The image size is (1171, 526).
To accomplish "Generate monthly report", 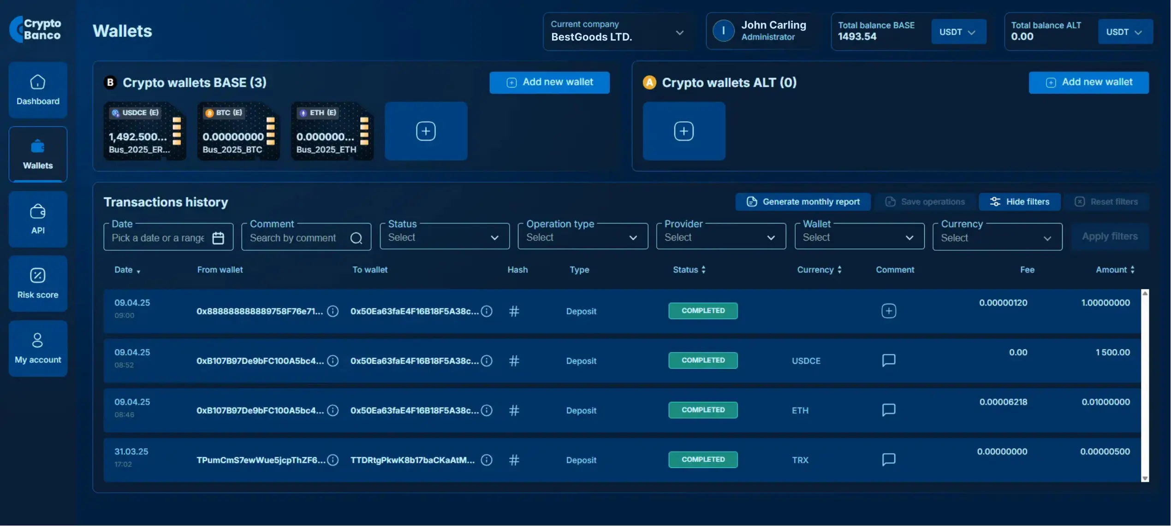I will click(803, 202).
